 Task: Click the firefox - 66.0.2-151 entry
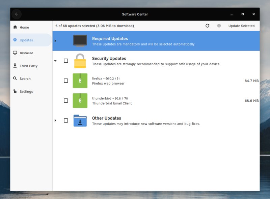[x=106, y=78]
